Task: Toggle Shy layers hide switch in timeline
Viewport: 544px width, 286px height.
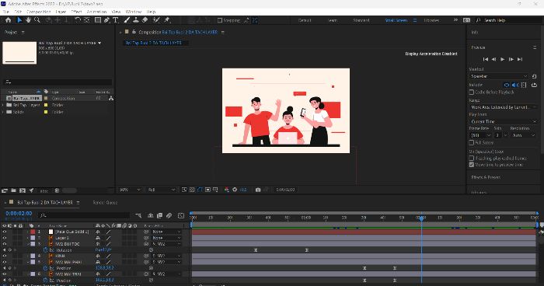Action: 151,215
